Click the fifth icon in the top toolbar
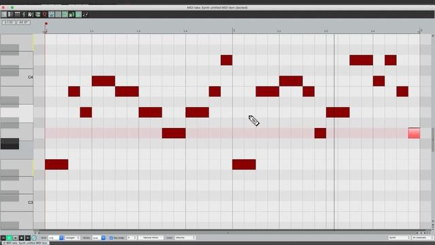The height and width of the screenshot is (245, 435). tap(31, 14)
